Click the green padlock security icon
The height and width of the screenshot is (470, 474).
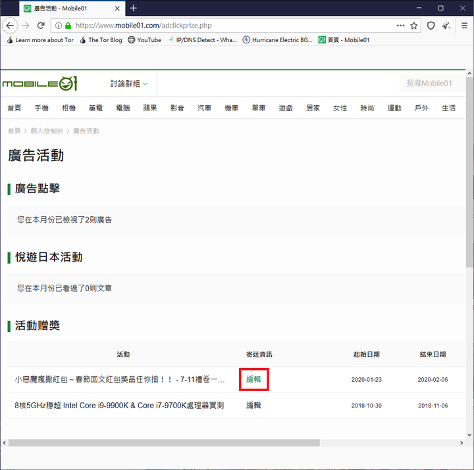pyautogui.click(x=68, y=26)
